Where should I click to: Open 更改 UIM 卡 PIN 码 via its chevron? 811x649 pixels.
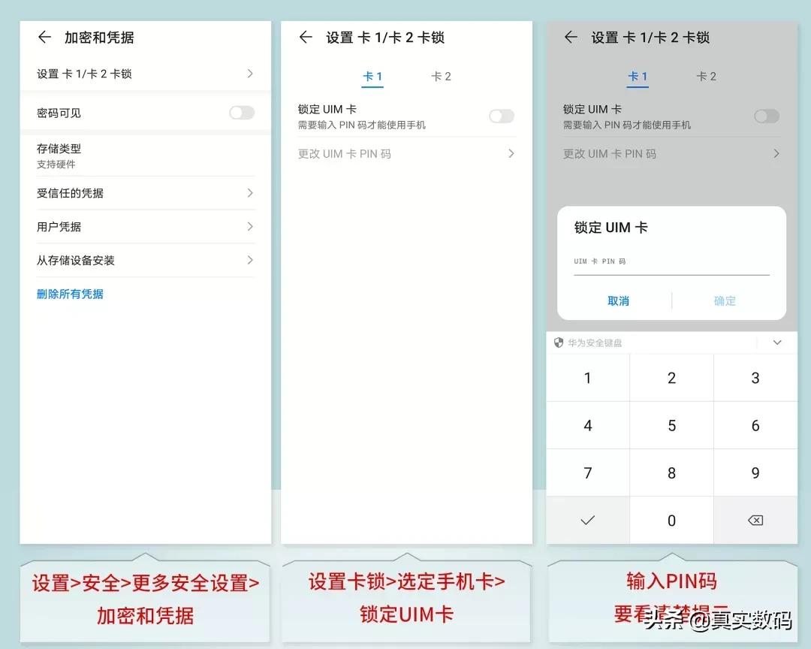(511, 153)
